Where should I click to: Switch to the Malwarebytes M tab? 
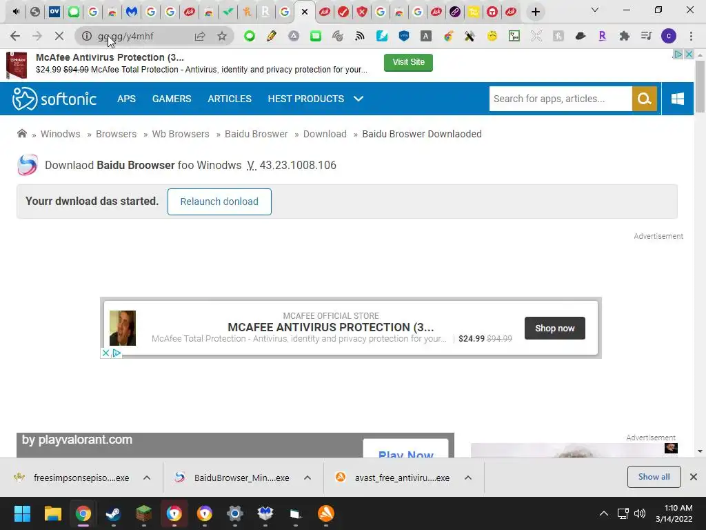click(x=132, y=12)
